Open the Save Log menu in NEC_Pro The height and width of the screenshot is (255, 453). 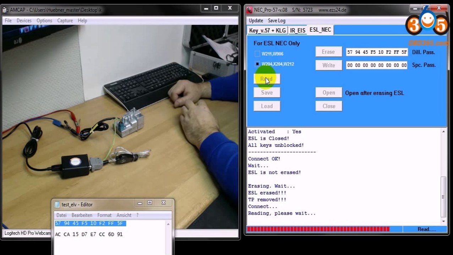[x=277, y=21]
